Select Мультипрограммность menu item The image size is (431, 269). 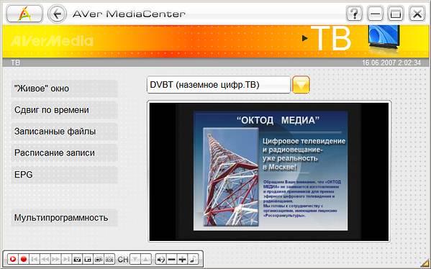[64, 218]
